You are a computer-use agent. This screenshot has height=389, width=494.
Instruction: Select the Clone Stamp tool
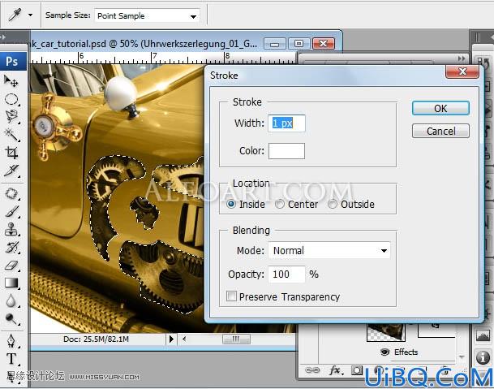tap(11, 229)
